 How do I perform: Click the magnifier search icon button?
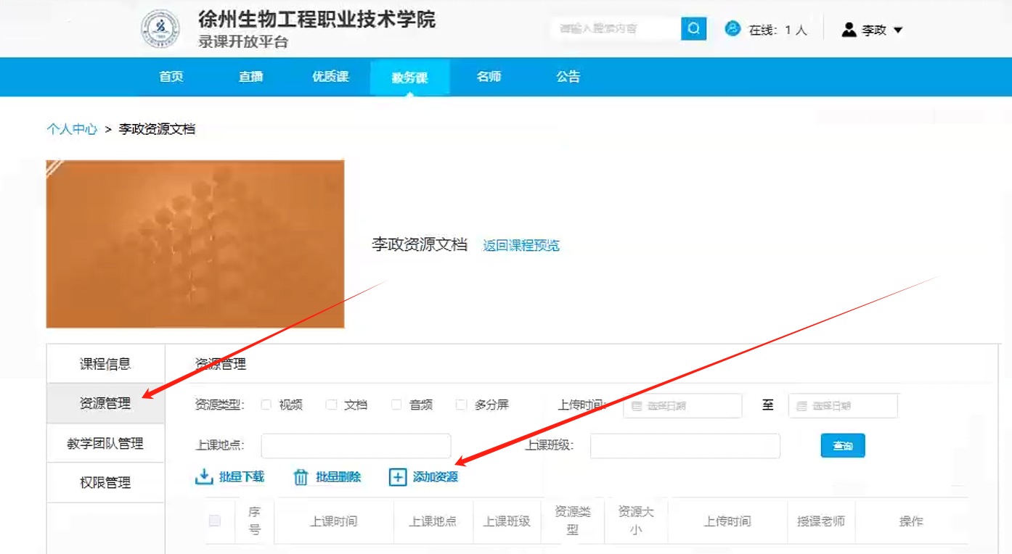[693, 29]
